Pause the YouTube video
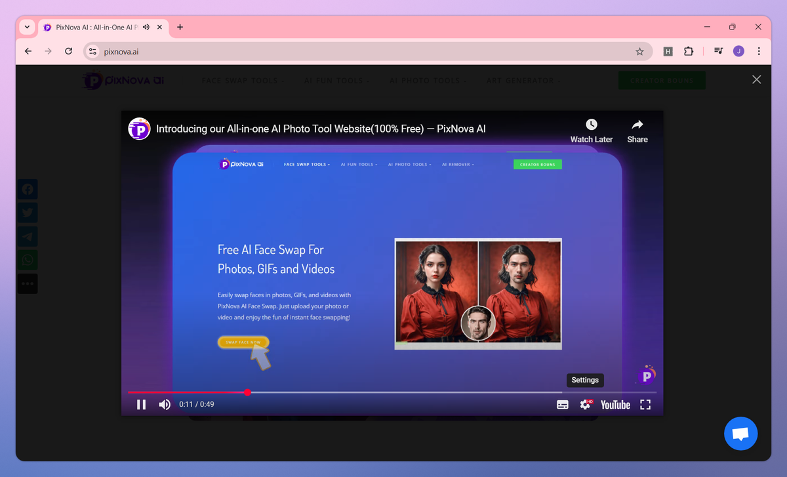 point(141,405)
